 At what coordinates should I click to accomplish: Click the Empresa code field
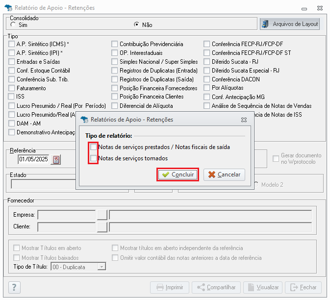pos(67,215)
